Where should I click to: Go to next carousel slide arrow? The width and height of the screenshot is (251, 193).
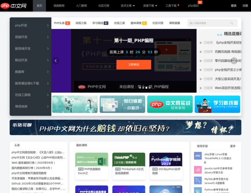234,61
